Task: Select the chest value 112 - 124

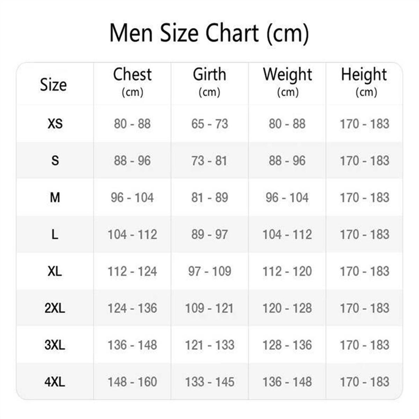Action: pyautogui.click(x=132, y=271)
